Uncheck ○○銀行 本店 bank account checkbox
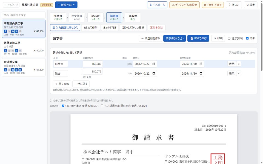263x164 pixels. [x=63, y=106]
